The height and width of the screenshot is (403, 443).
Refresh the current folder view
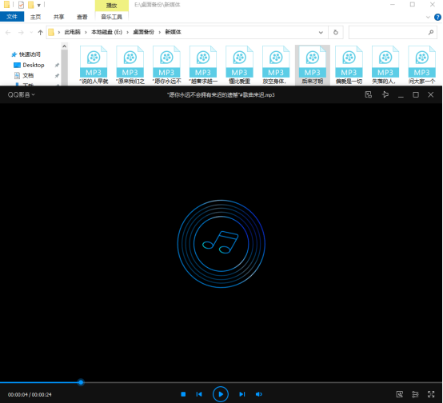336,32
